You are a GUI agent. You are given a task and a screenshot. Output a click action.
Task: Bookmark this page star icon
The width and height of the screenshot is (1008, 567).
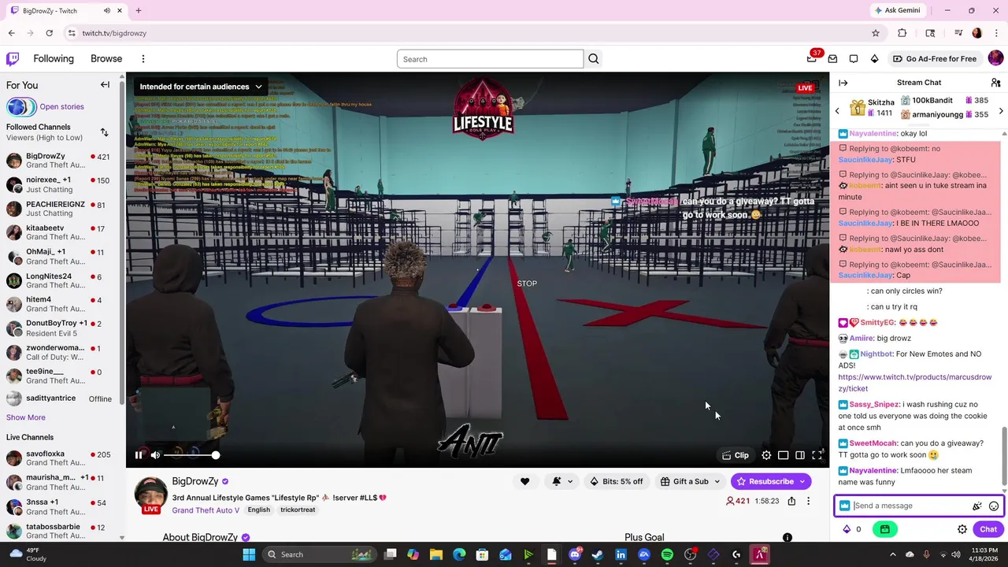[x=876, y=33]
